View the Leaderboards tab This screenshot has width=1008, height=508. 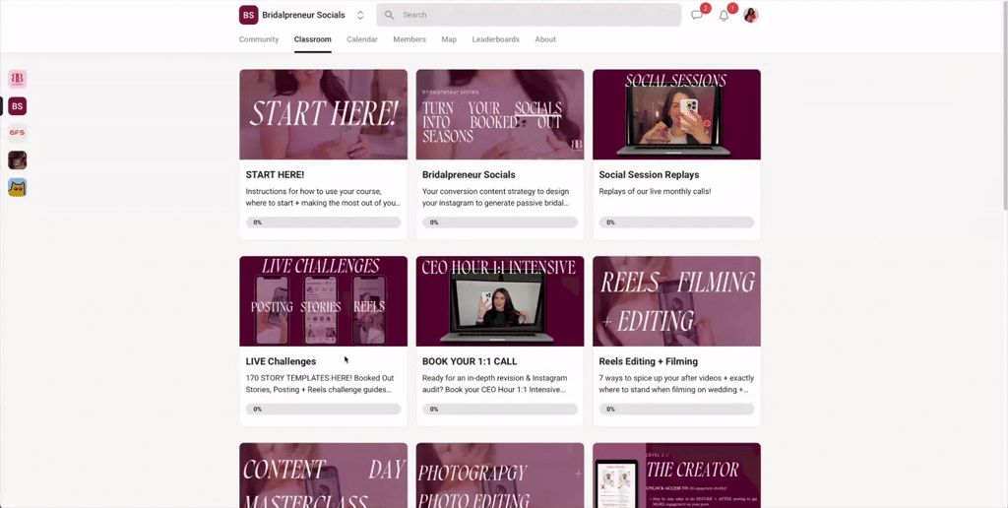[496, 39]
